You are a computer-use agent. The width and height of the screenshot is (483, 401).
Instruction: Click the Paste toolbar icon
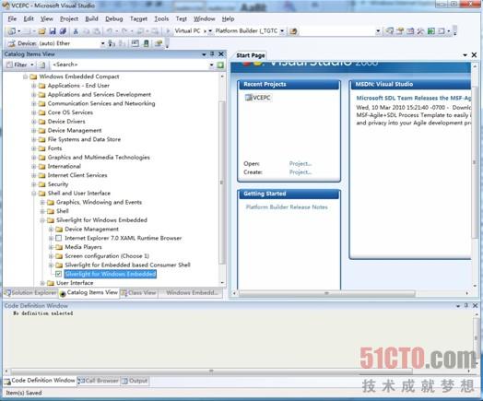(x=97, y=31)
